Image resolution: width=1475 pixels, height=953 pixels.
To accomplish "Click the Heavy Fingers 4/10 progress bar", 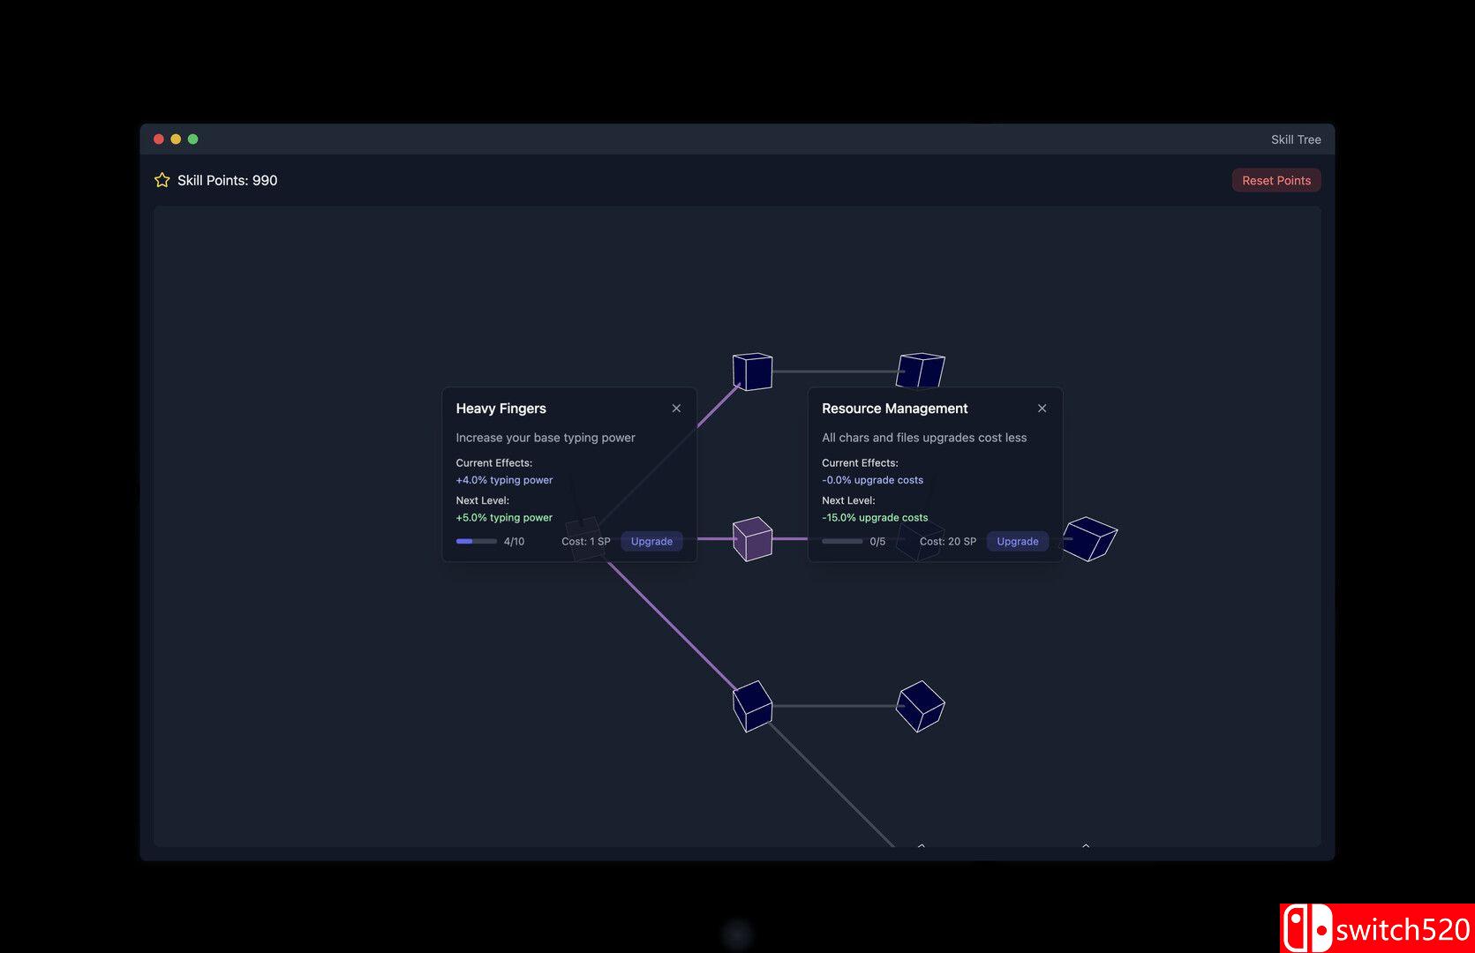I will coord(477,541).
